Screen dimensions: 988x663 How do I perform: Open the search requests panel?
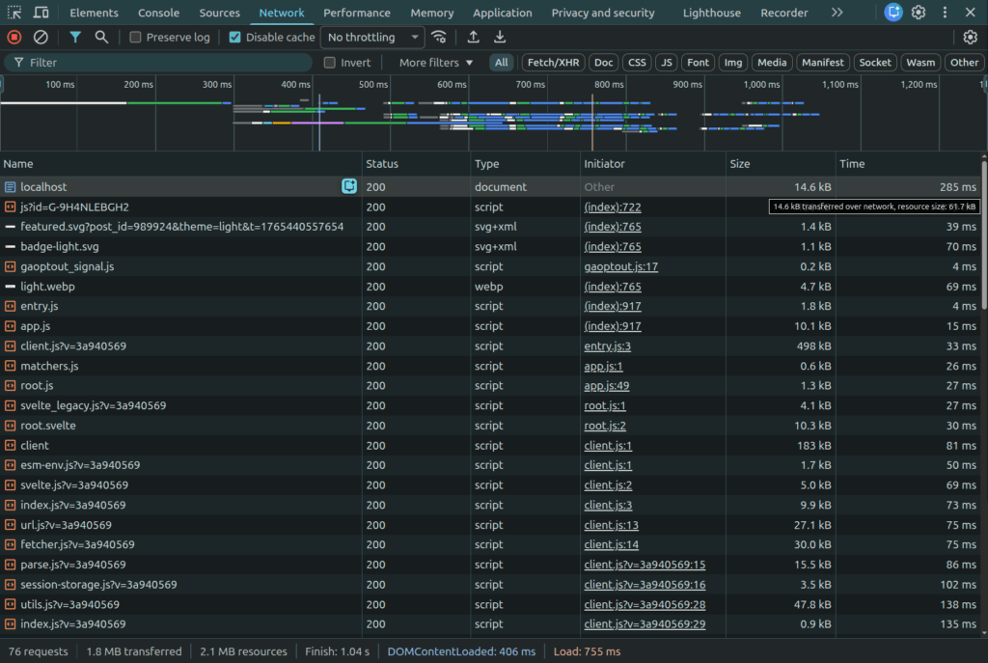point(100,37)
